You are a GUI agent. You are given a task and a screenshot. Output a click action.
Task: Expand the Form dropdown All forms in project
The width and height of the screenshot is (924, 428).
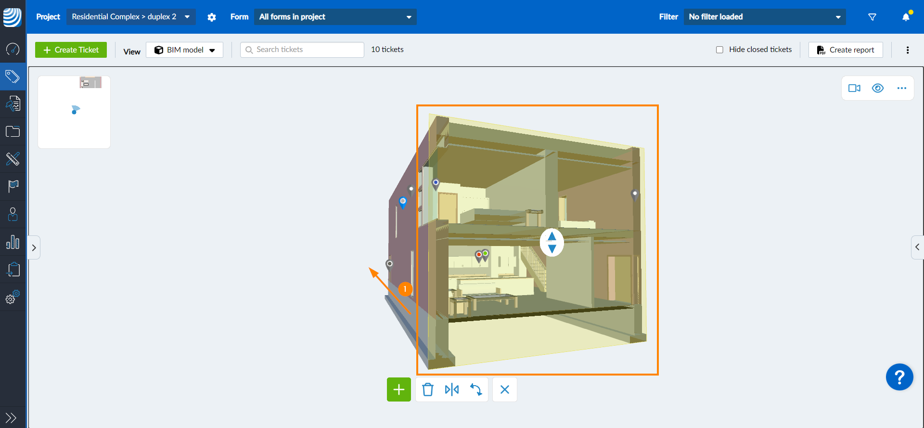click(x=335, y=17)
